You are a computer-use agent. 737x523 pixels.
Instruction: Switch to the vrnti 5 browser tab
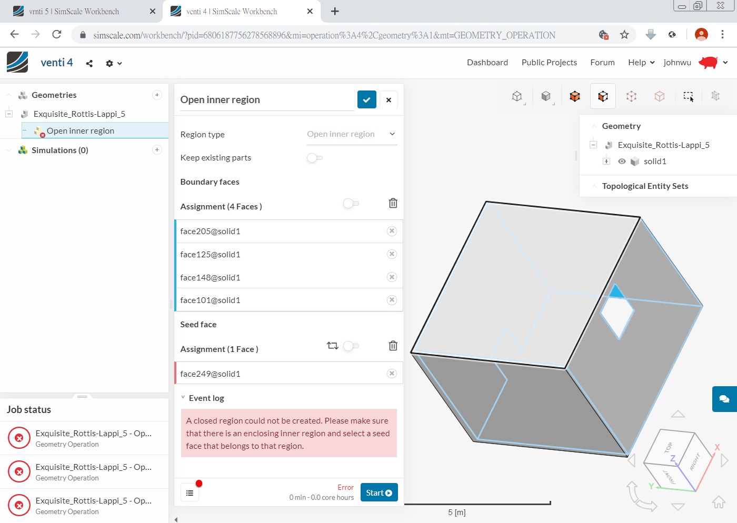click(x=74, y=11)
